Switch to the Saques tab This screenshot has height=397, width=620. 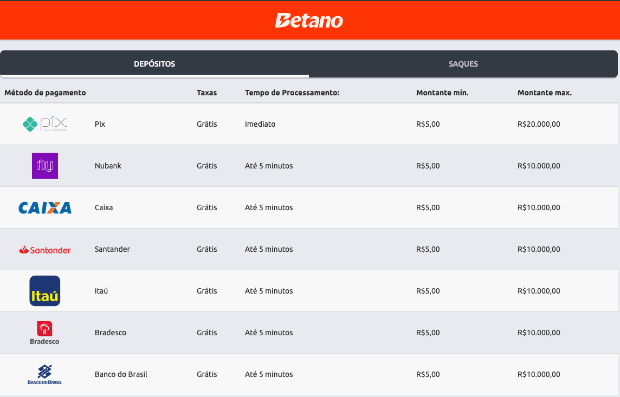click(463, 64)
